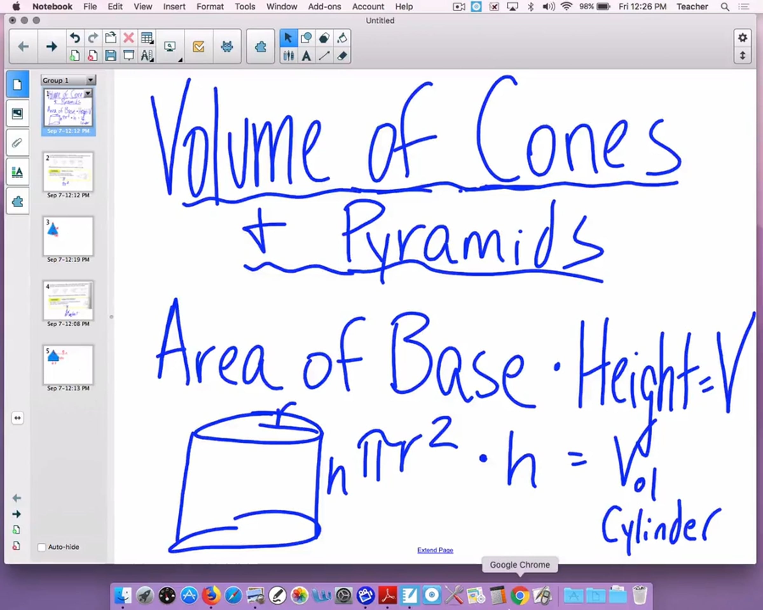
Task: Select the Pens tool
Action: click(x=288, y=56)
